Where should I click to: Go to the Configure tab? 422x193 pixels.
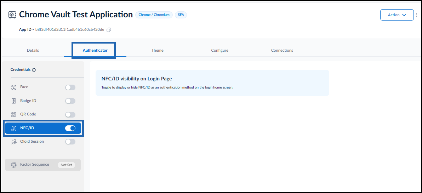tap(219, 50)
